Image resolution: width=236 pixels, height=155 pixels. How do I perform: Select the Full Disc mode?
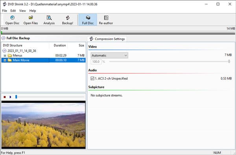pyautogui.click(x=88, y=20)
